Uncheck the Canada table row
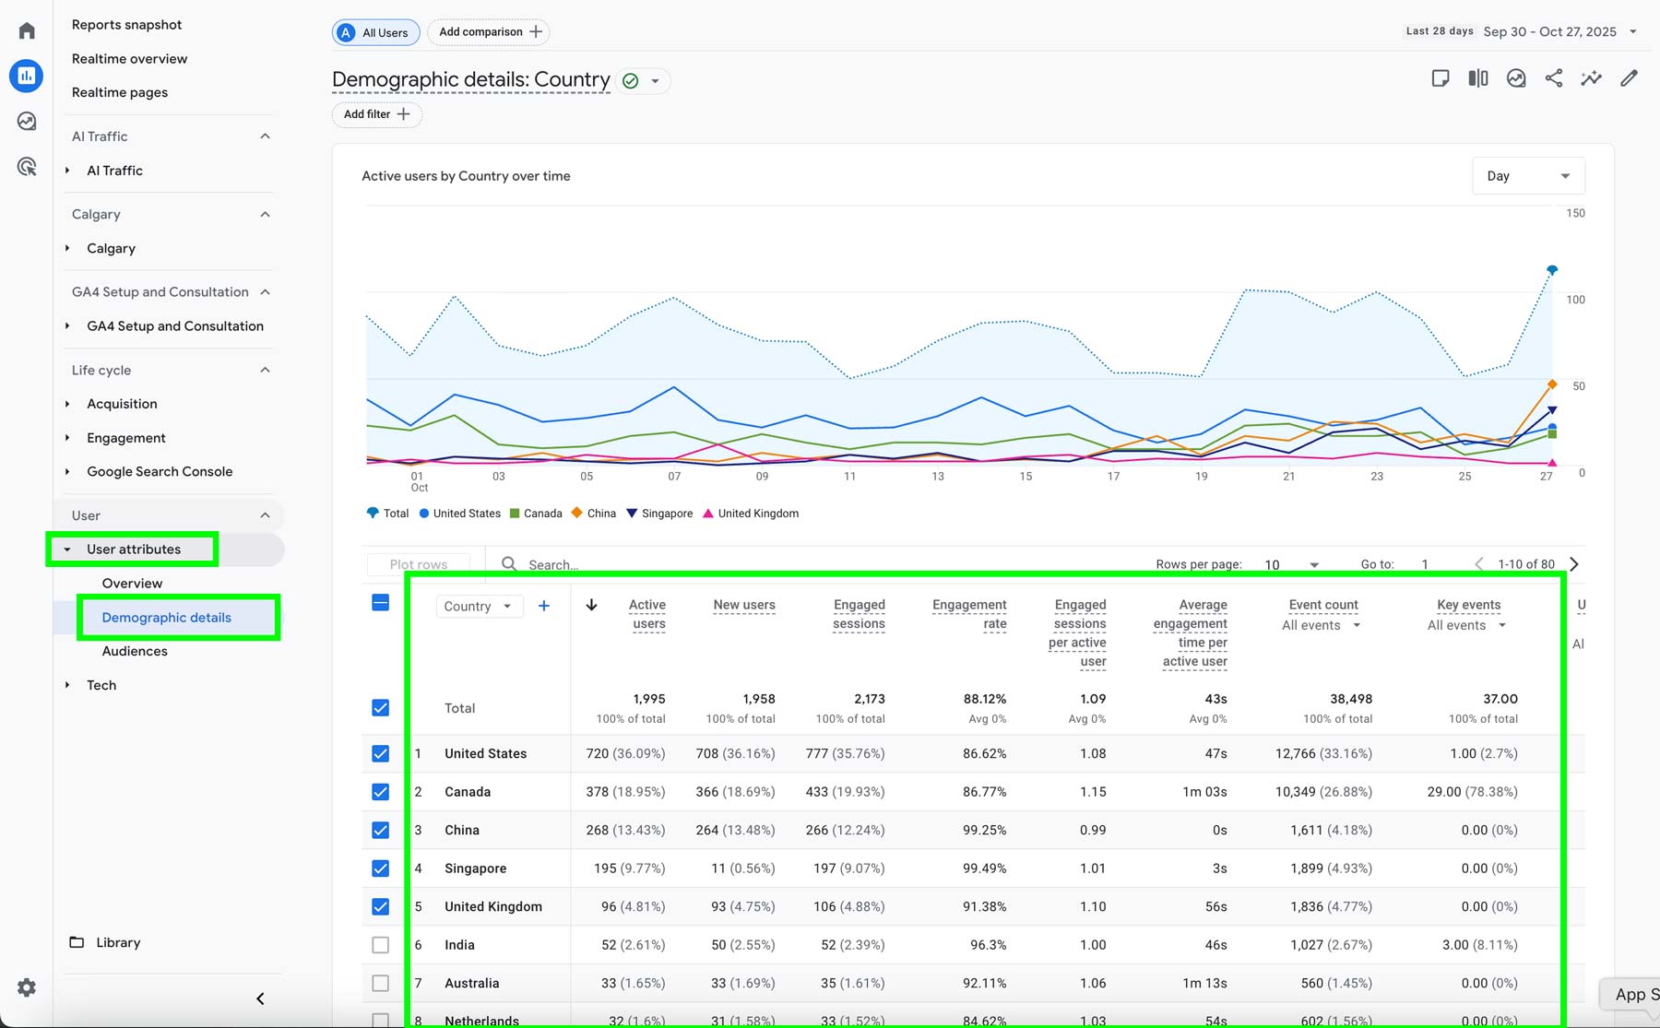This screenshot has height=1028, width=1660. coord(380,791)
